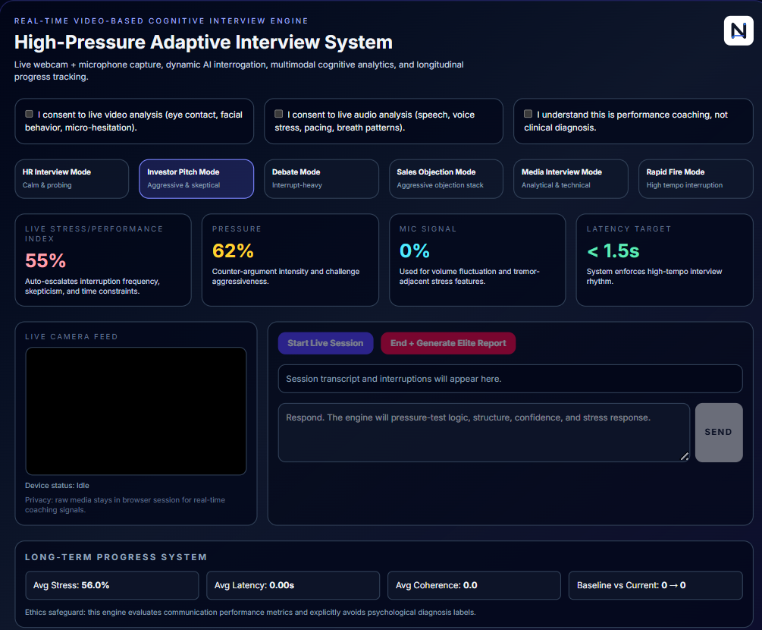Click the N logo in the top right corner
The height and width of the screenshot is (630, 762).
tap(738, 31)
